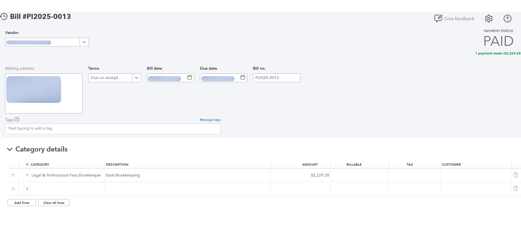Screen dimensions: 521x228
Task: Click the Tags input field
Action: pyautogui.click(x=113, y=129)
